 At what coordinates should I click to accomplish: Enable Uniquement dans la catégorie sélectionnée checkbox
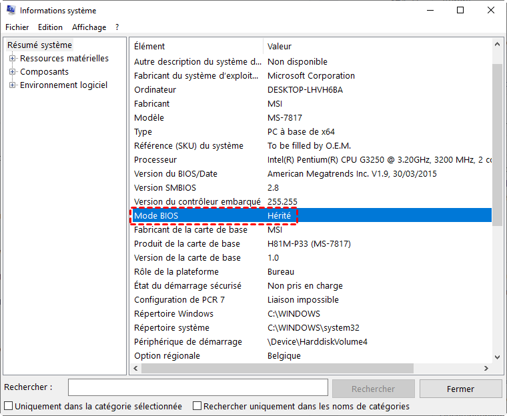click(x=9, y=406)
